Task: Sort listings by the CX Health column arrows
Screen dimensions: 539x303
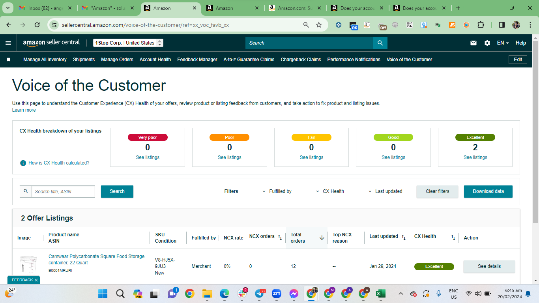Action: [453, 238]
